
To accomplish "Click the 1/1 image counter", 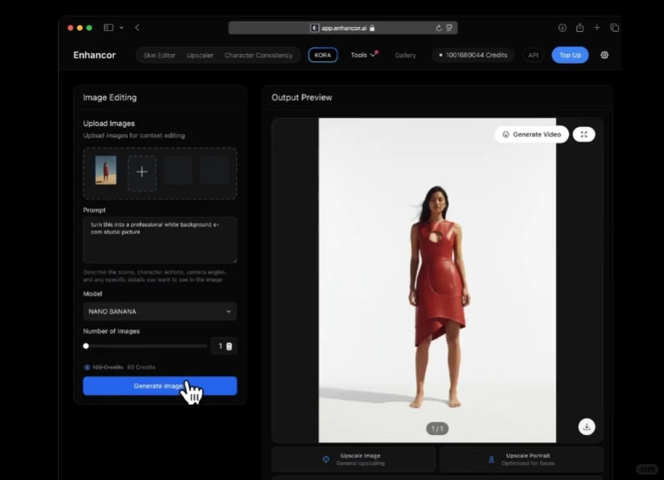I will pos(437,428).
